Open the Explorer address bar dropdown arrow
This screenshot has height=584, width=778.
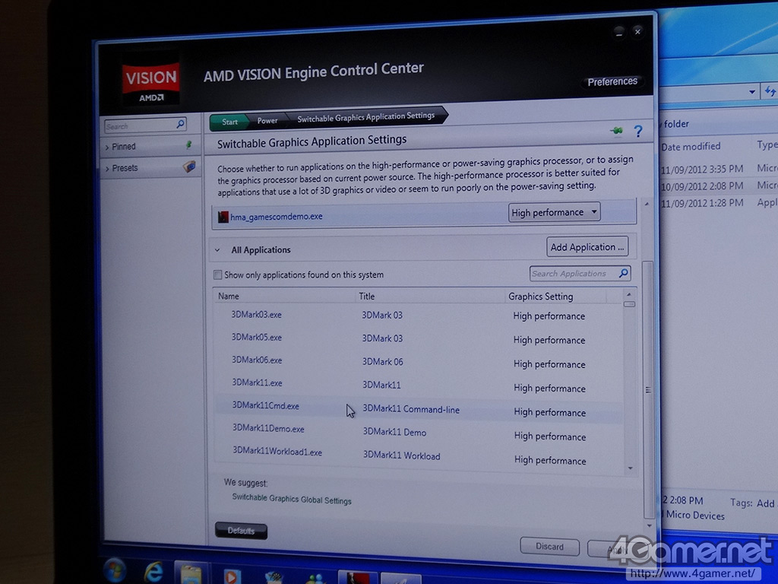coord(752,92)
